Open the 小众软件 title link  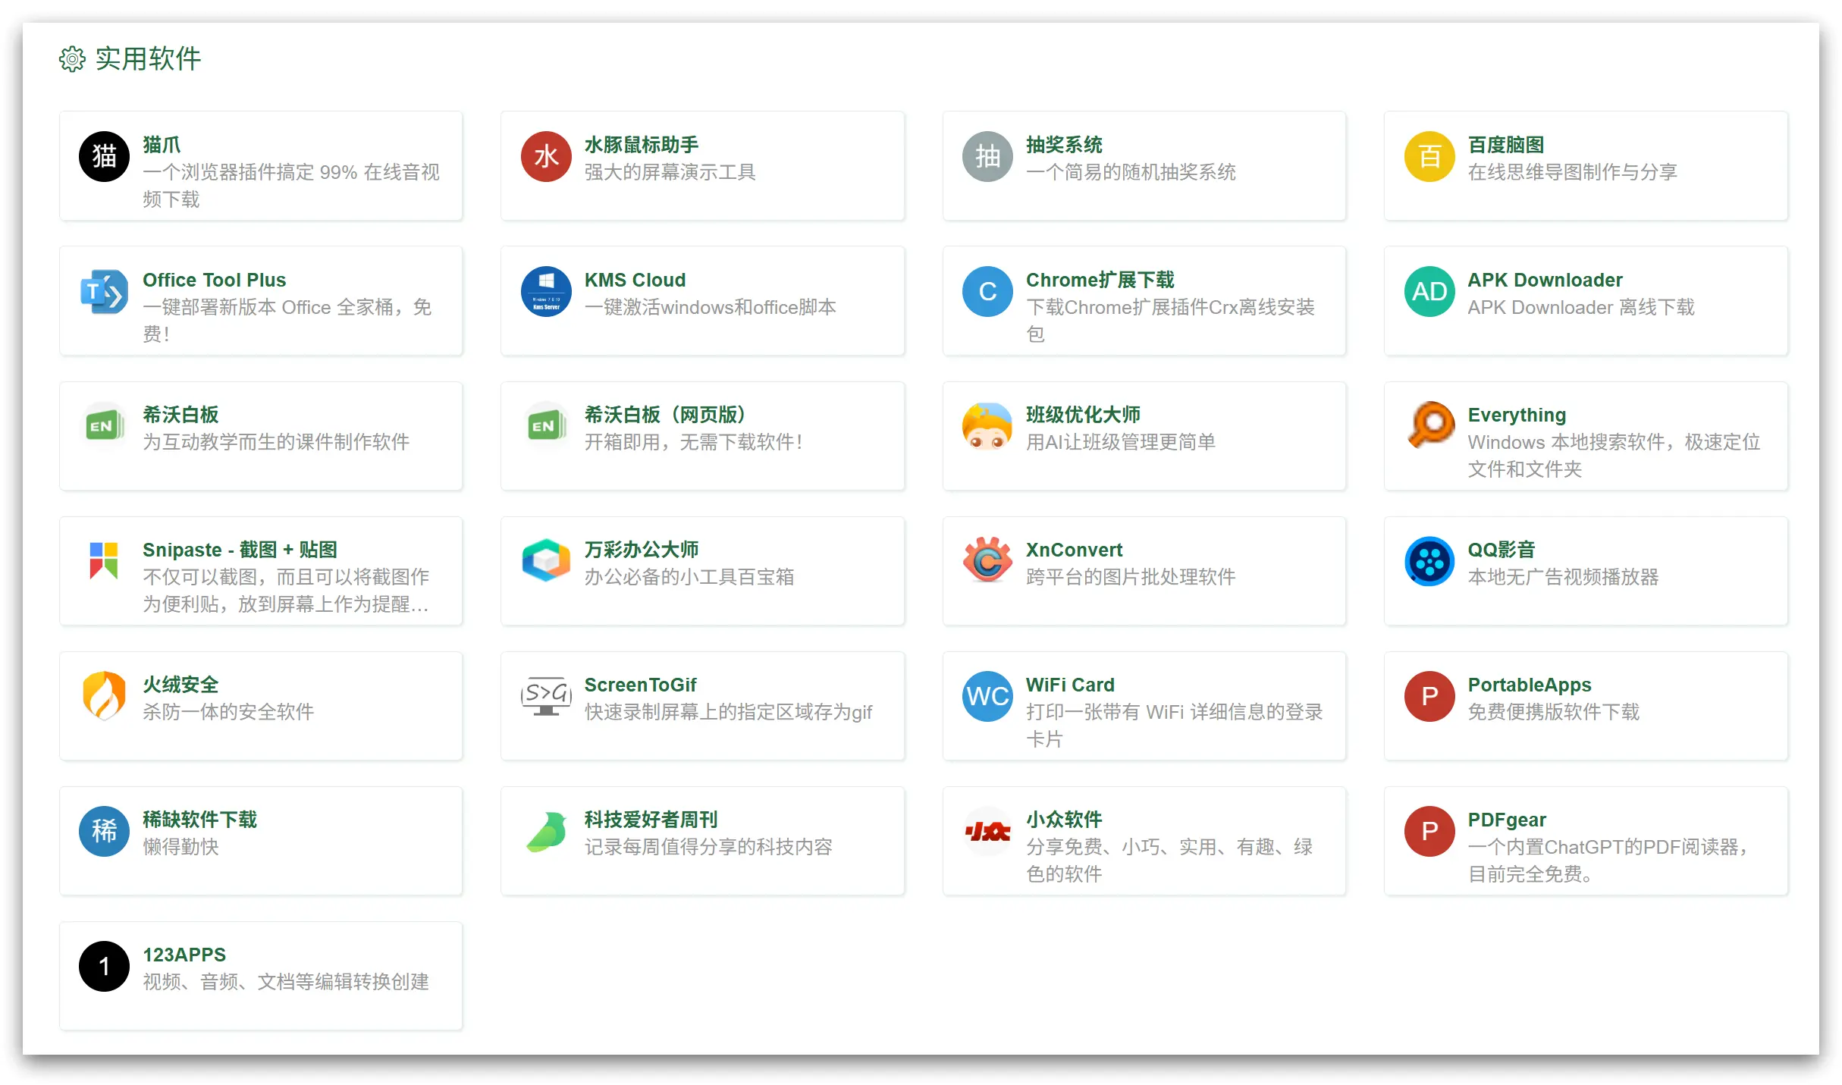(x=1064, y=820)
